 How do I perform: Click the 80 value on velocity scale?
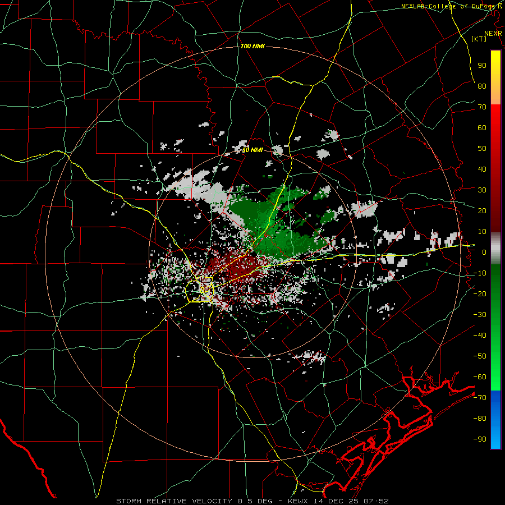click(x=482, y=86)
